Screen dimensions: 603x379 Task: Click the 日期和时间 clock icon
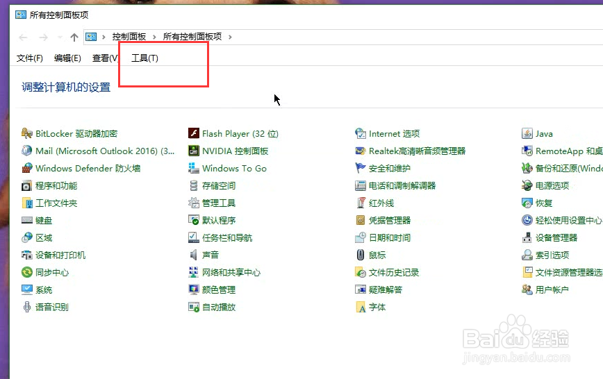point(361,237)
